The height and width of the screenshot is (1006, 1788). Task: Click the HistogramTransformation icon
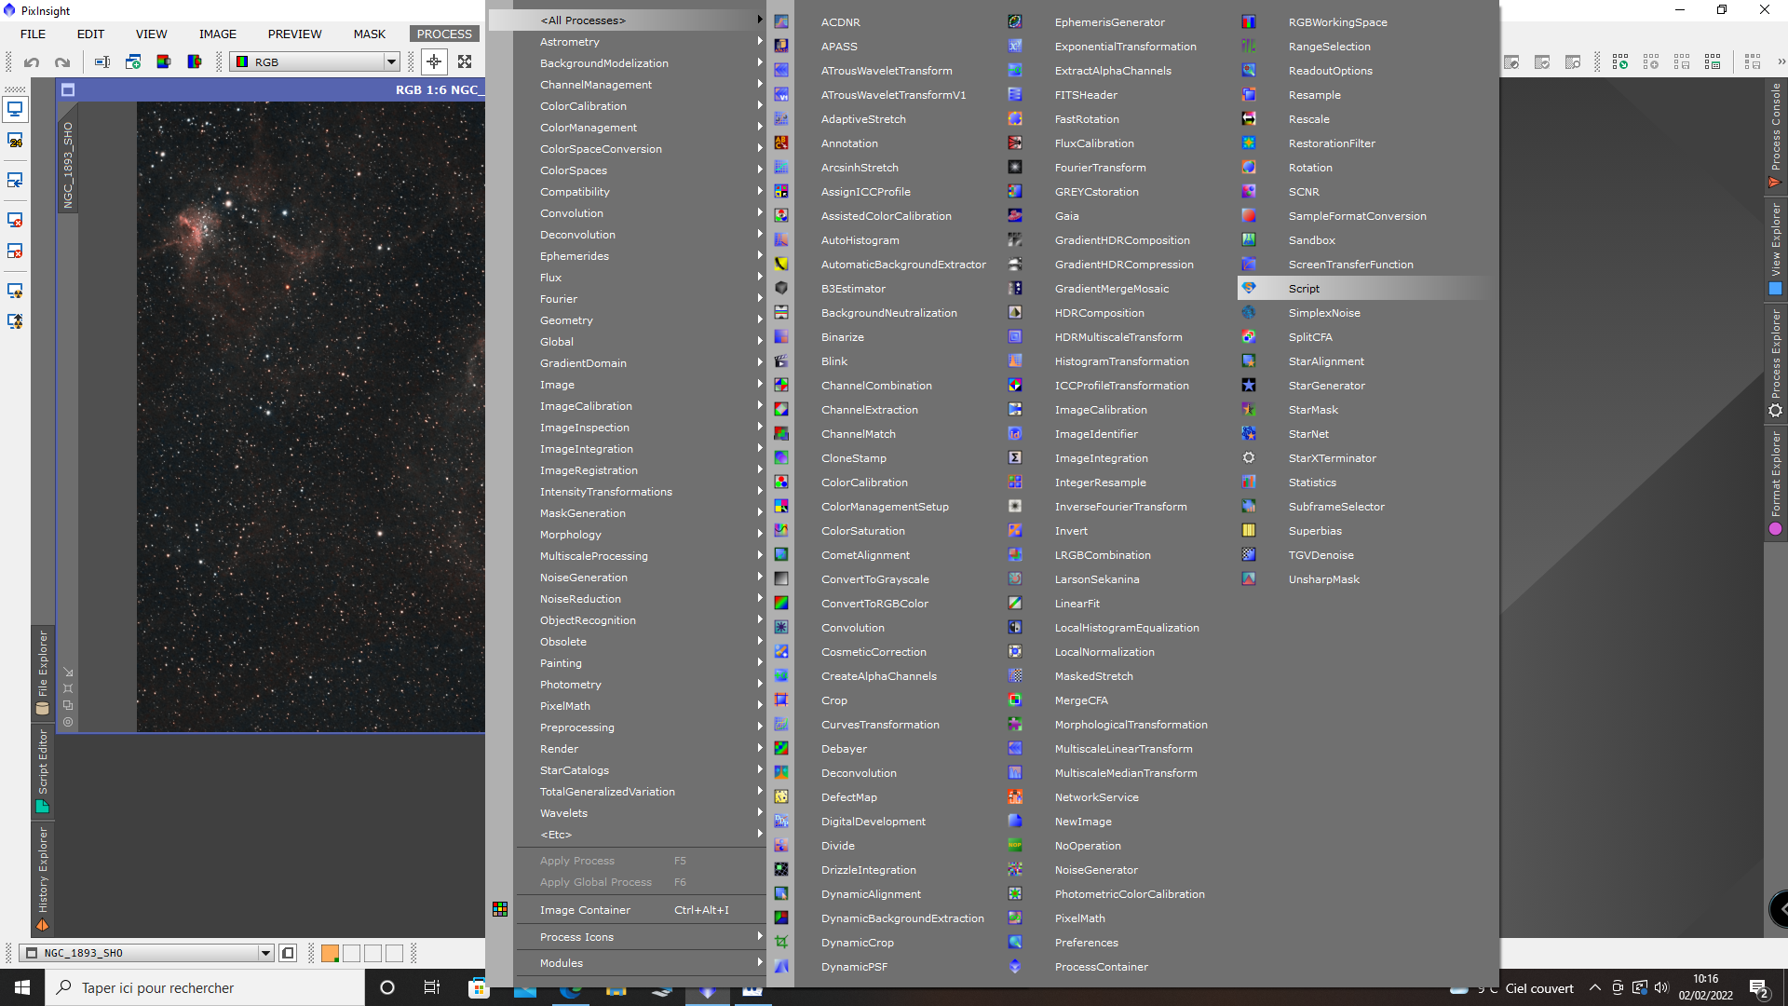(x=1015, y=361)
